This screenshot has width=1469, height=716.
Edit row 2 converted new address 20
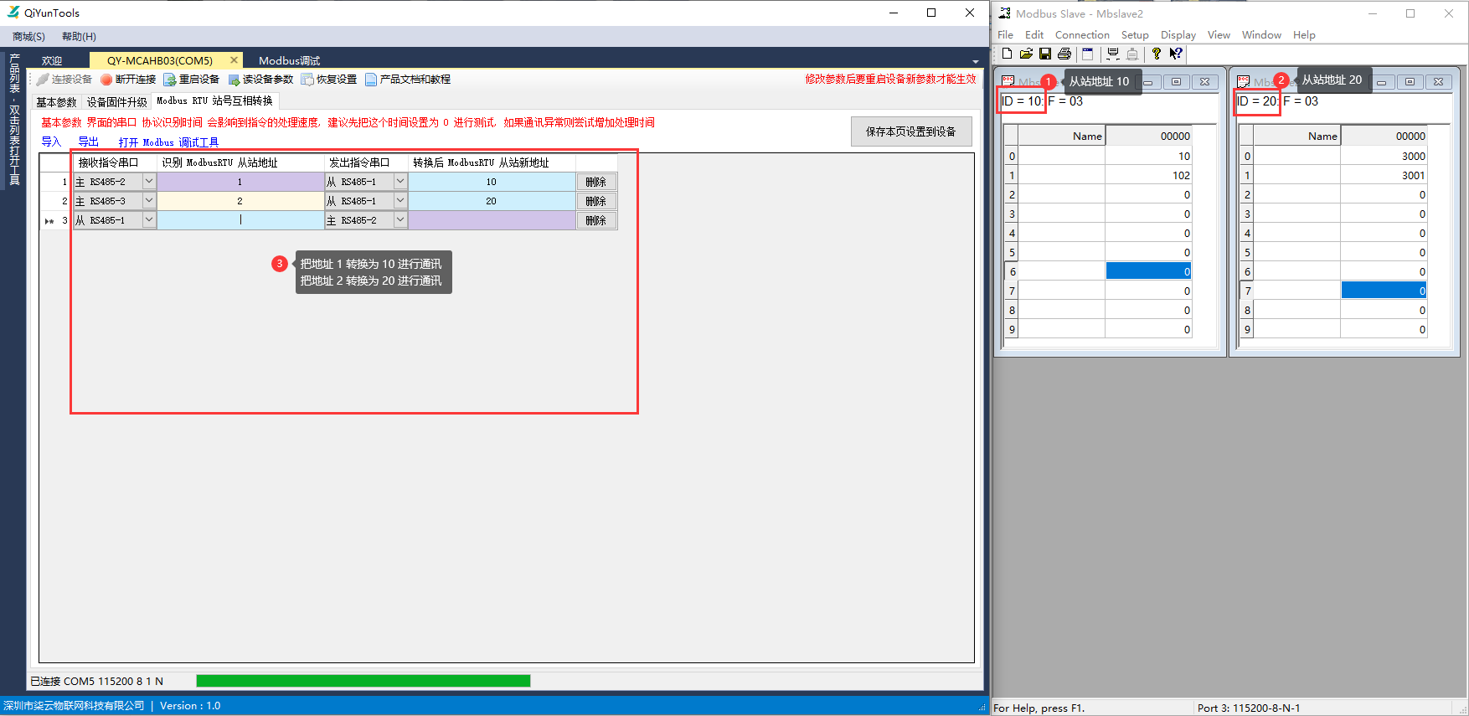492,201
